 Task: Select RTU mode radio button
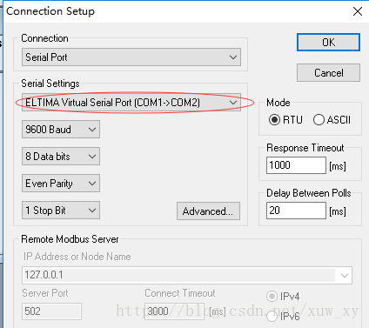coord(274,120)
